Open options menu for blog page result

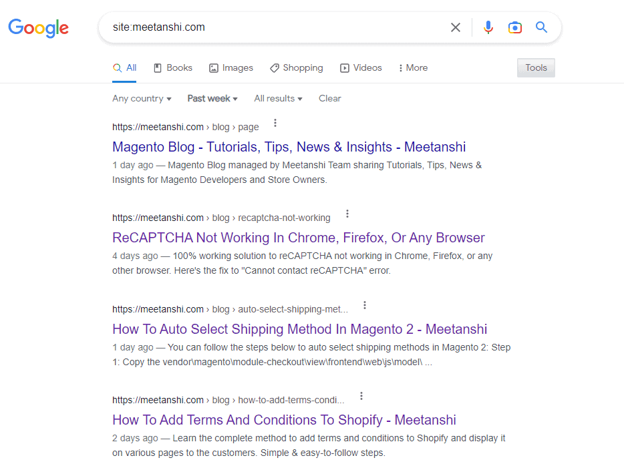click(275, 123)
